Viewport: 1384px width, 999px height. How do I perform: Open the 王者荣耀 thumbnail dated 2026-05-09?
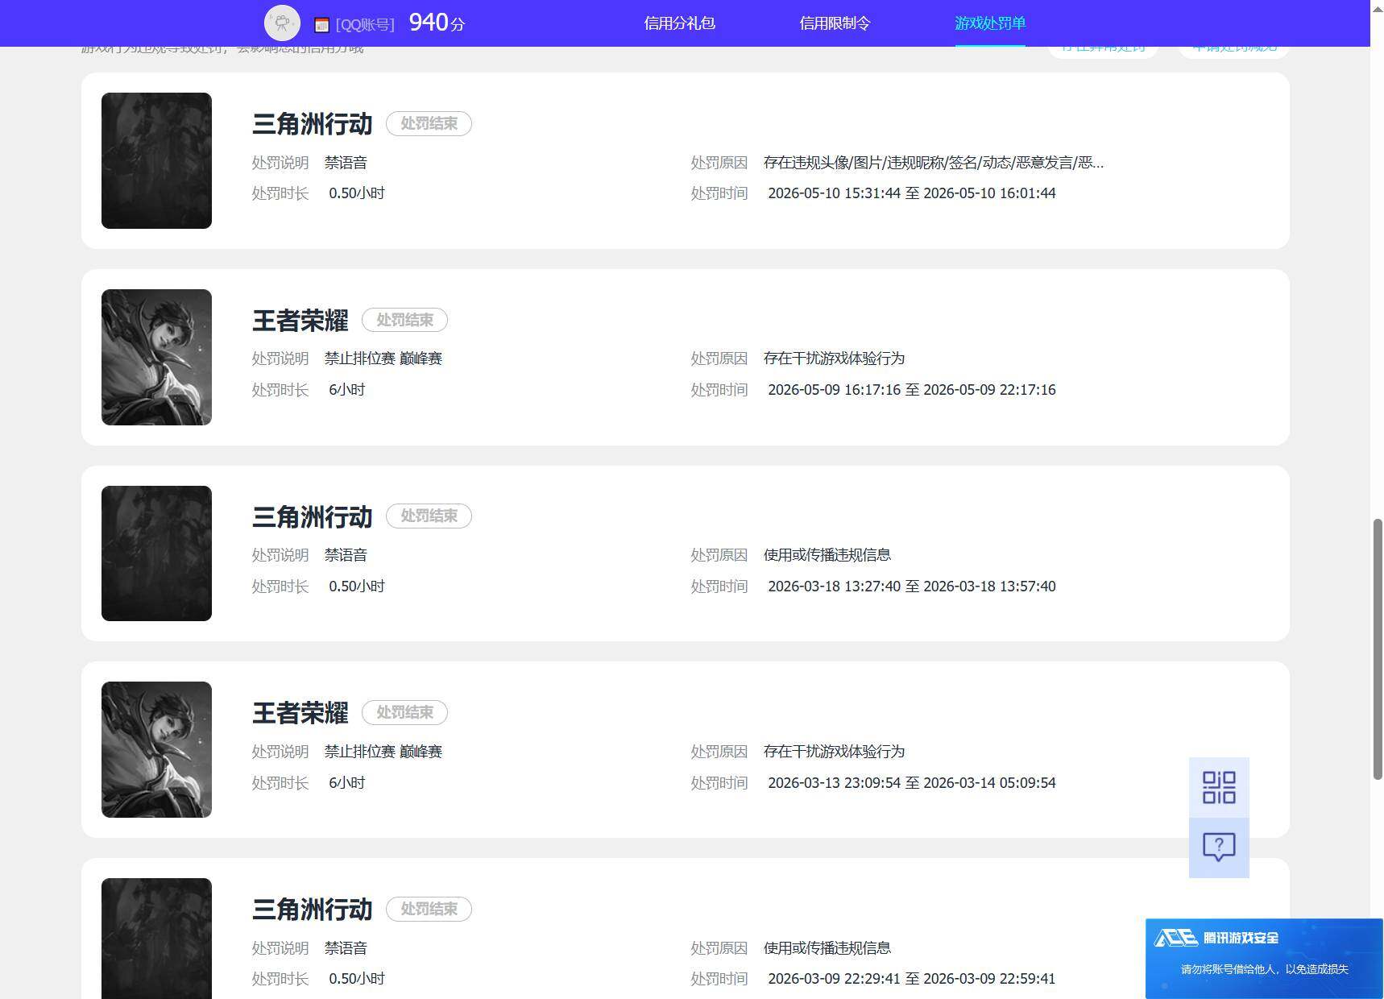coord(156,357)
